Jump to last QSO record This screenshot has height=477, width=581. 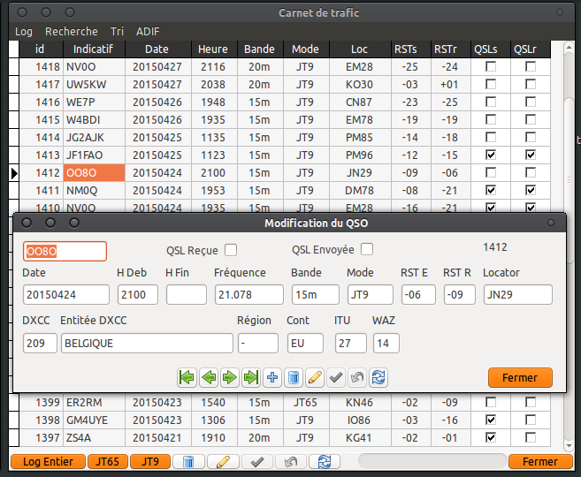coord(251,377)
